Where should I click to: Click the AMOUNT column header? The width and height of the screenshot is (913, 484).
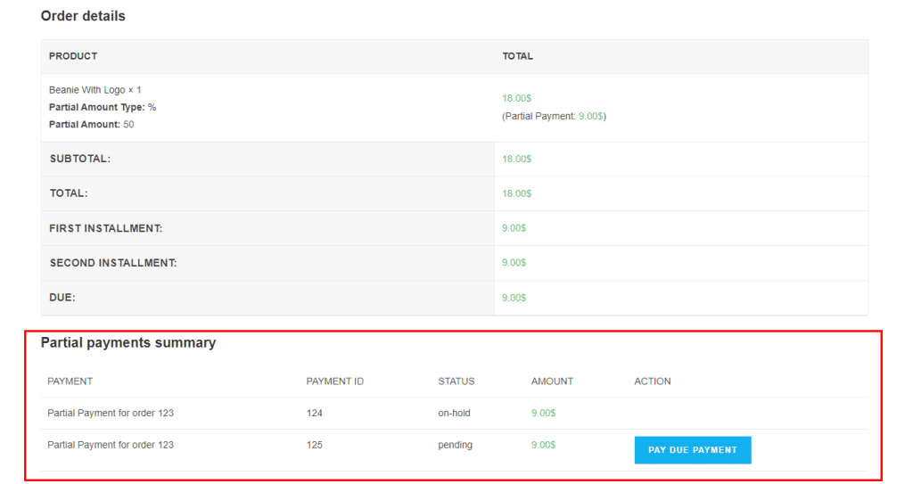(552, 381)
